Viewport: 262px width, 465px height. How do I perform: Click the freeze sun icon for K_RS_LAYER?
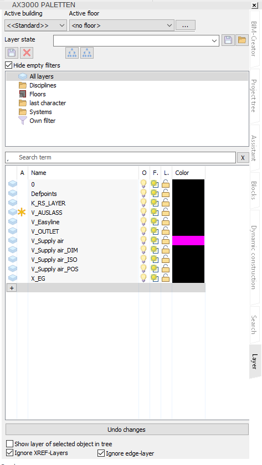[x=155, y=203]
